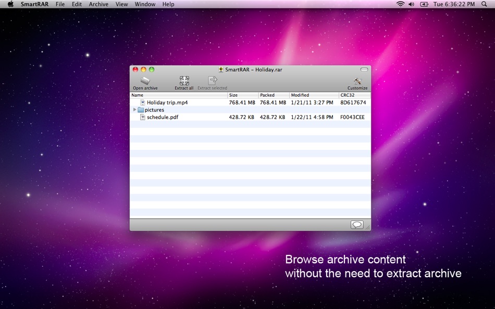Viewport: 495px width, 309px height.
Task: Click CRC32 value 8D617674
Action: [353, 102]
